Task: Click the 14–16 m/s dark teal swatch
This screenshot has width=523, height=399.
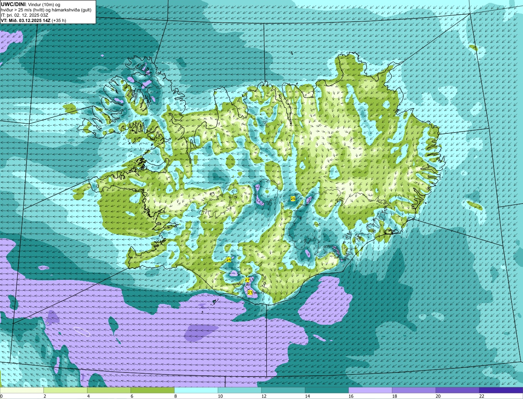Action: point(327,390)
